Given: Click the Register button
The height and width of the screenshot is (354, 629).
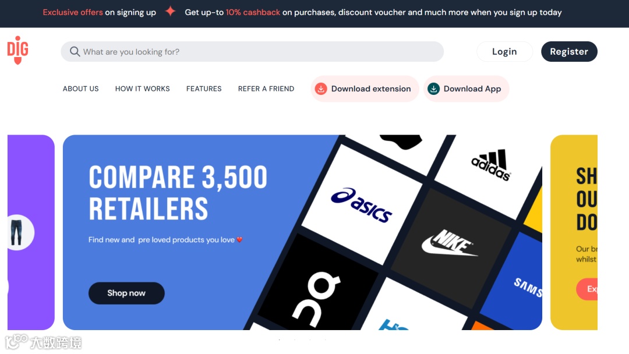Looking at the screenshot, I should (569, 51).
